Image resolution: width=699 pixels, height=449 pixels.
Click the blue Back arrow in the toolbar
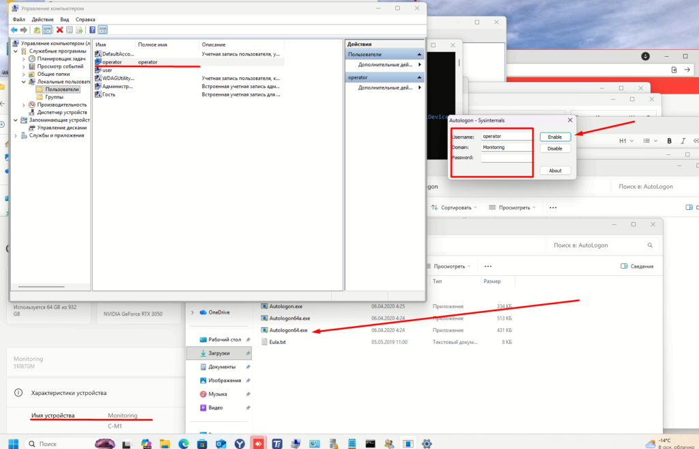point(14,30)
